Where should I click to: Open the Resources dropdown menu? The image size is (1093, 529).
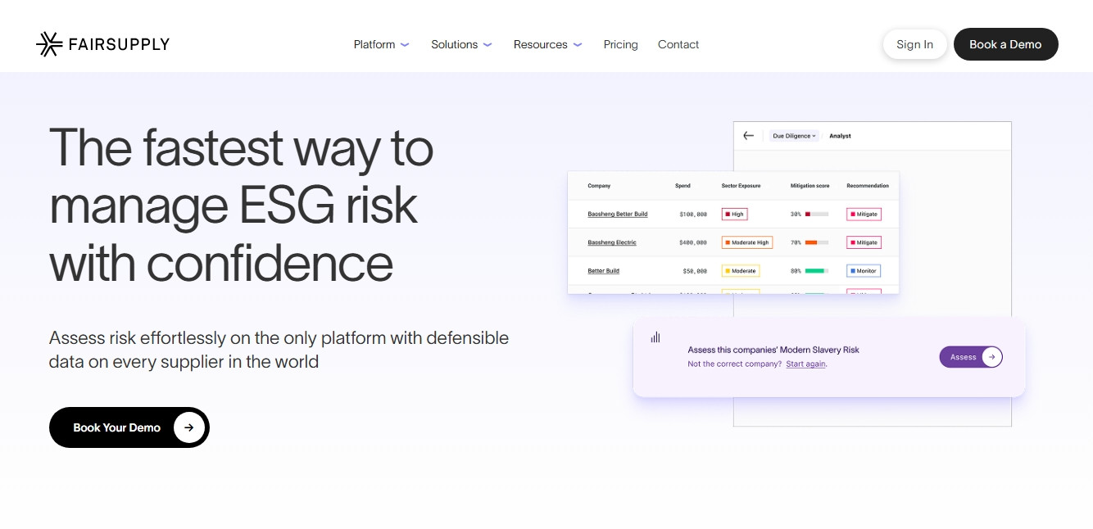click(547, 44)
